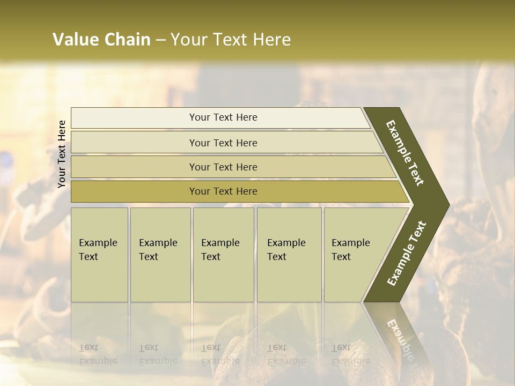Select the upper arrow 'Example Text' label

click(404, 153)
